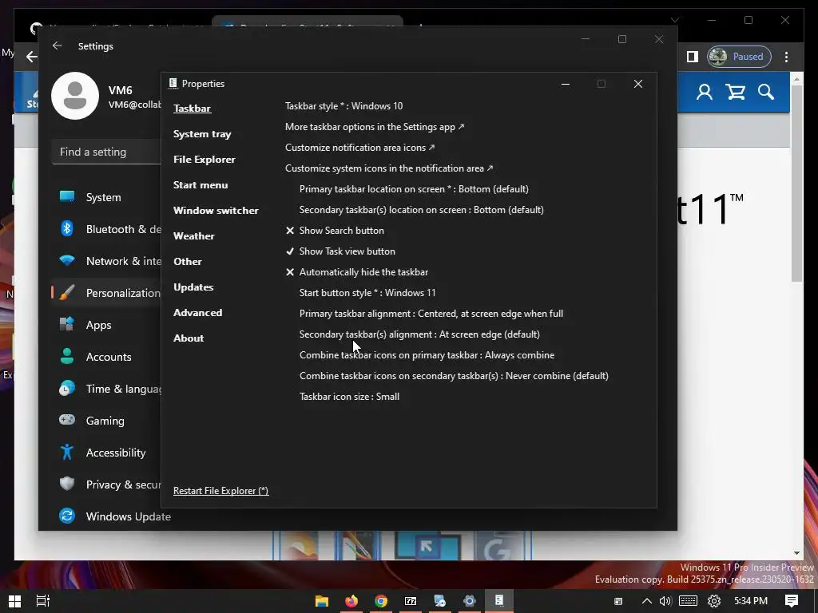The image size is (818, 613).
Task: Select the Properties app on taskbar
Action: point(499,601)
